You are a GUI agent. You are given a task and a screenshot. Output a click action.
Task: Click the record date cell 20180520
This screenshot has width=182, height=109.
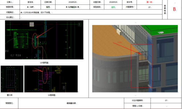73,2
